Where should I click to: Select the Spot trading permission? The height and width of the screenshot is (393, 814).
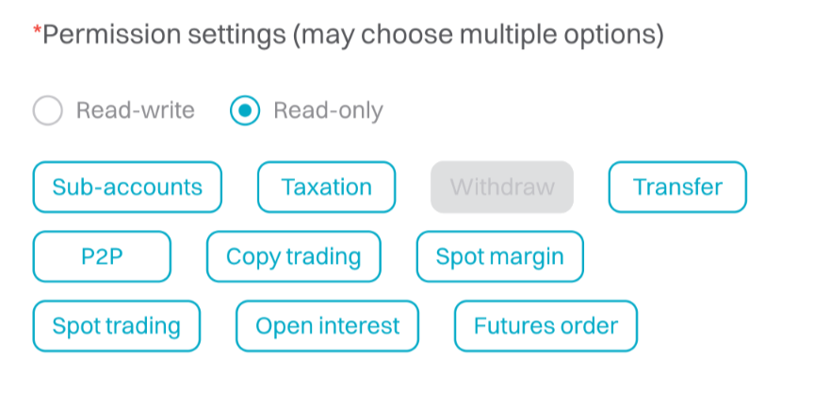point(116,326)
